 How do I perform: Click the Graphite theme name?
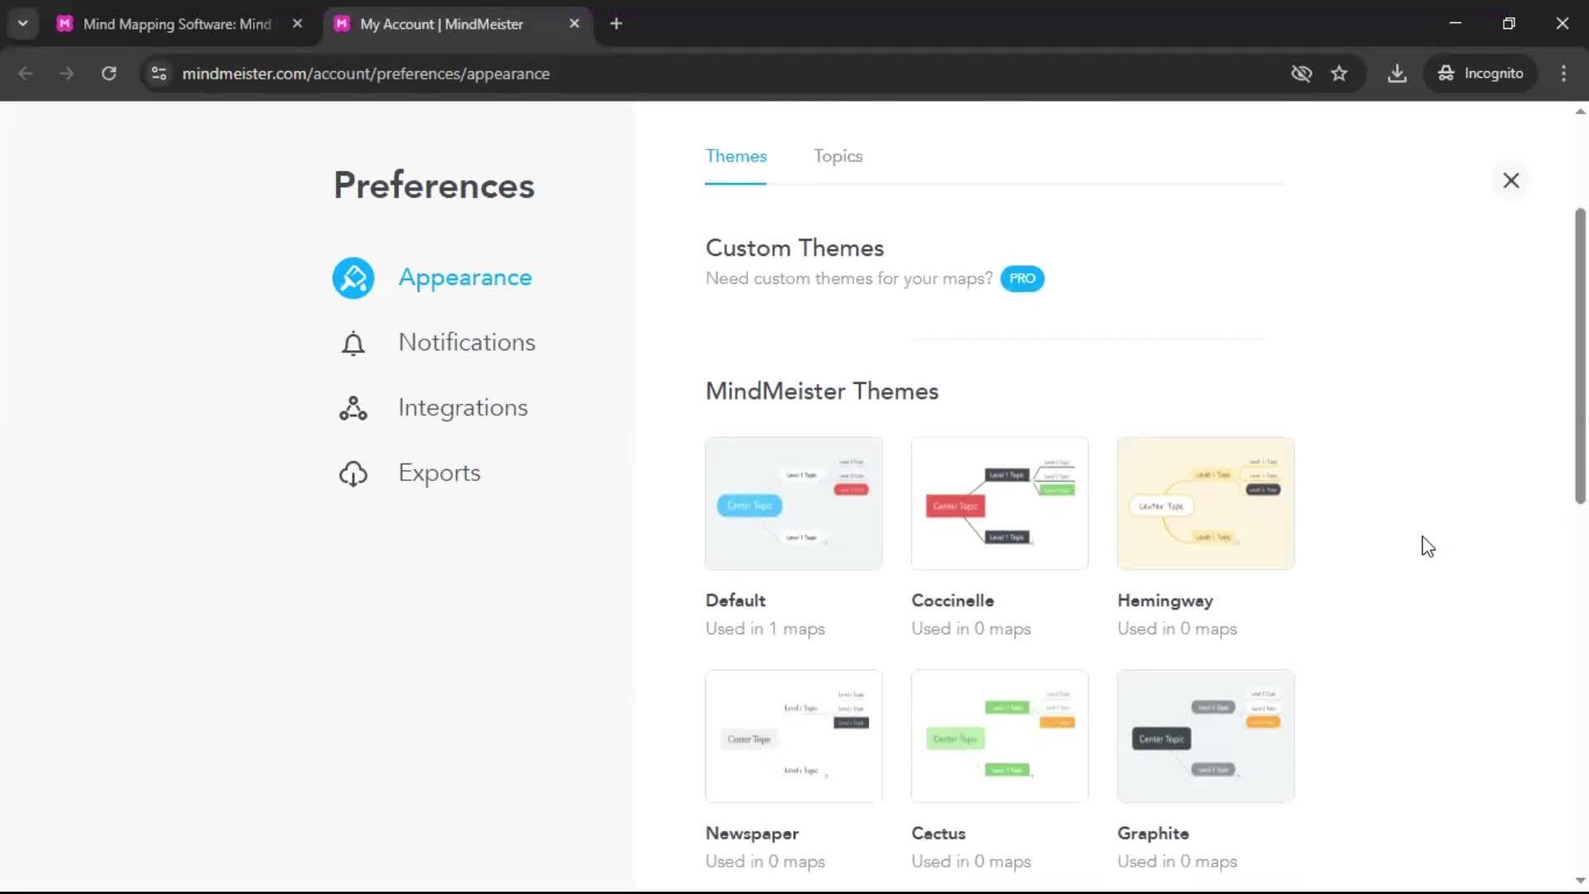(1153, 834)
